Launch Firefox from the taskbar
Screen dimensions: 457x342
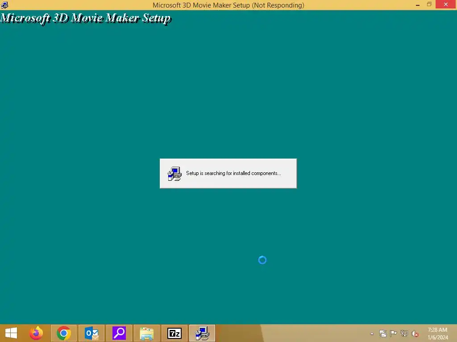click(36, 333)
